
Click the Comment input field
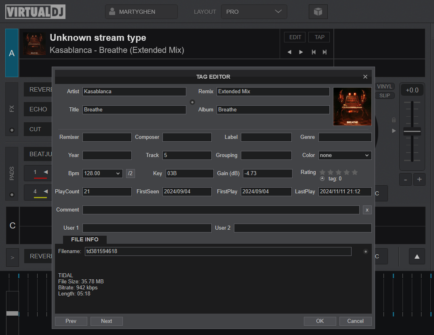[x=221, y=210]
